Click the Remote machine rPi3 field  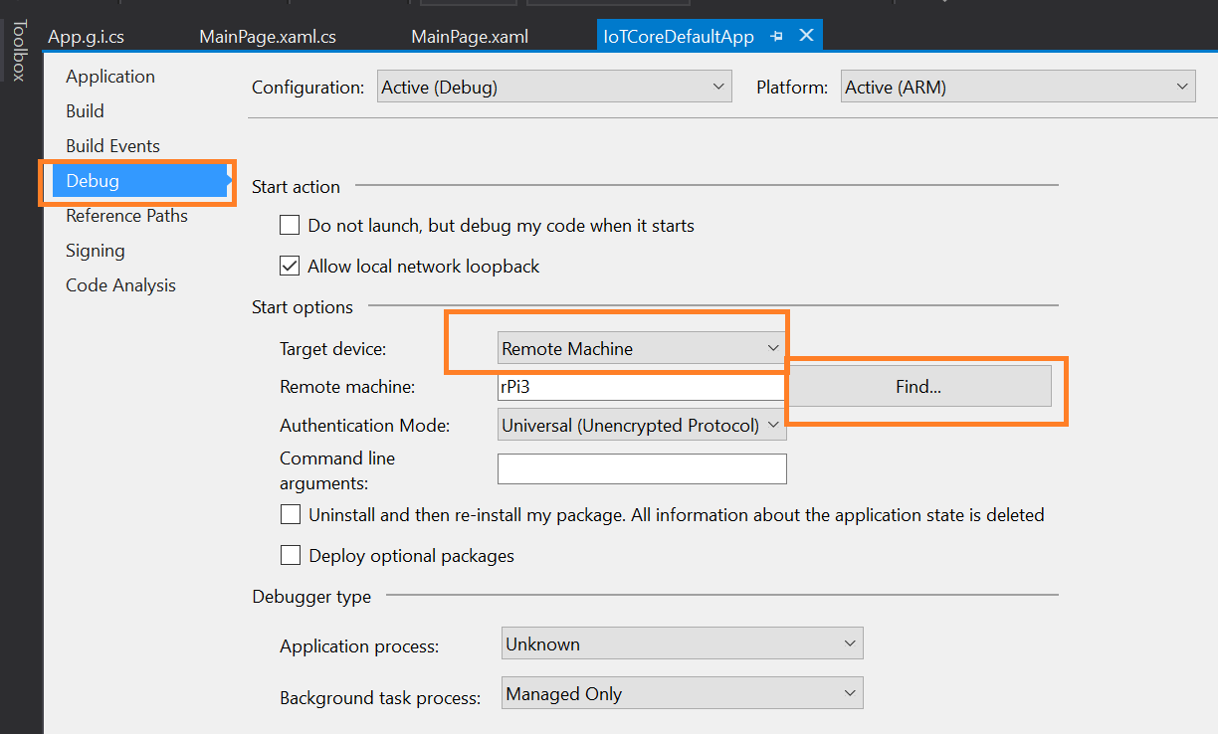[x=642, y=387]
